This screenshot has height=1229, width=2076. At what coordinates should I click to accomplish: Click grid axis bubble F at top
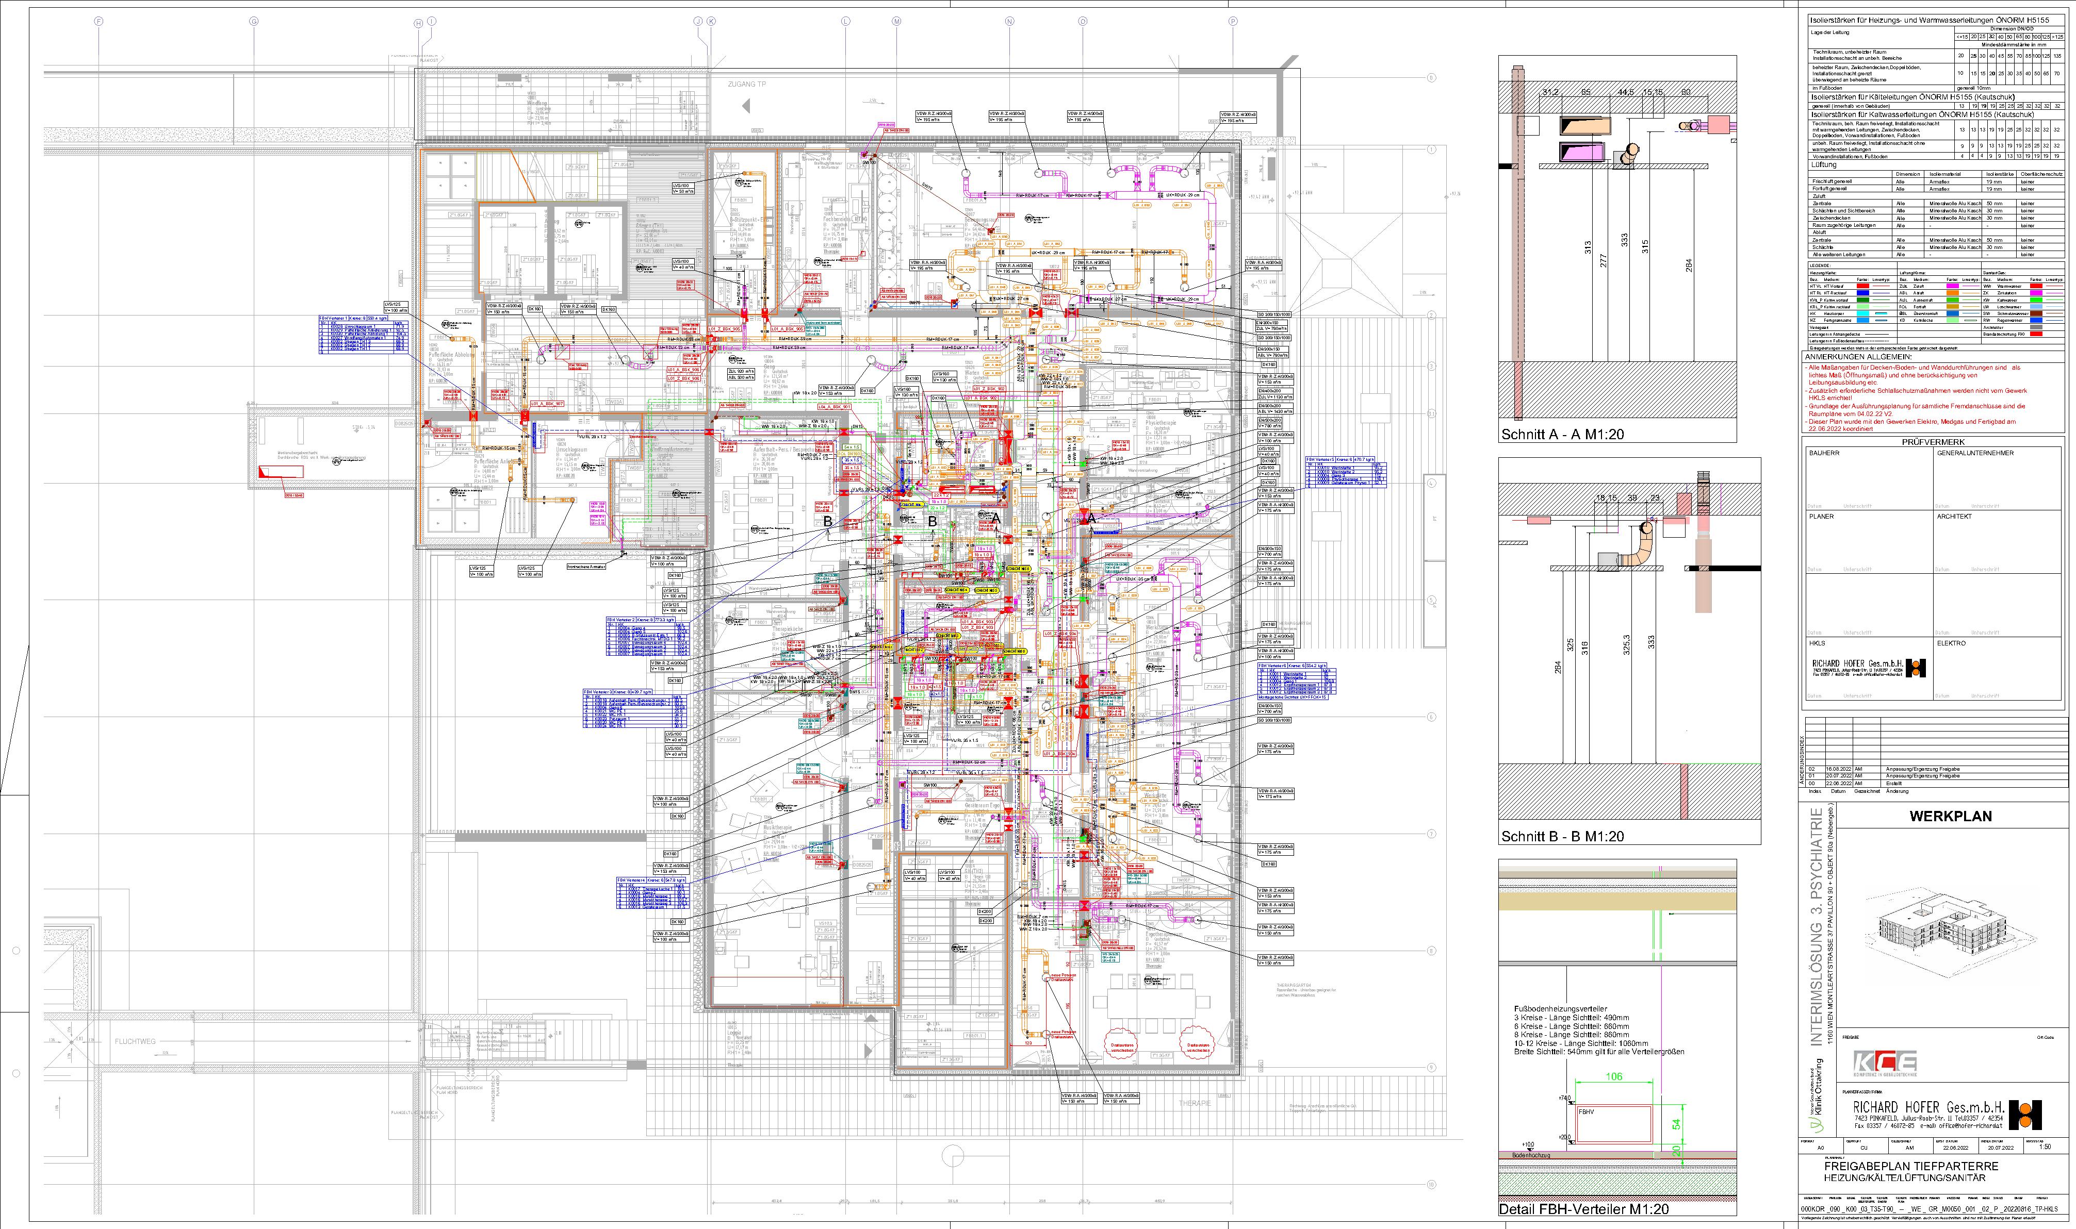point(99,22)
